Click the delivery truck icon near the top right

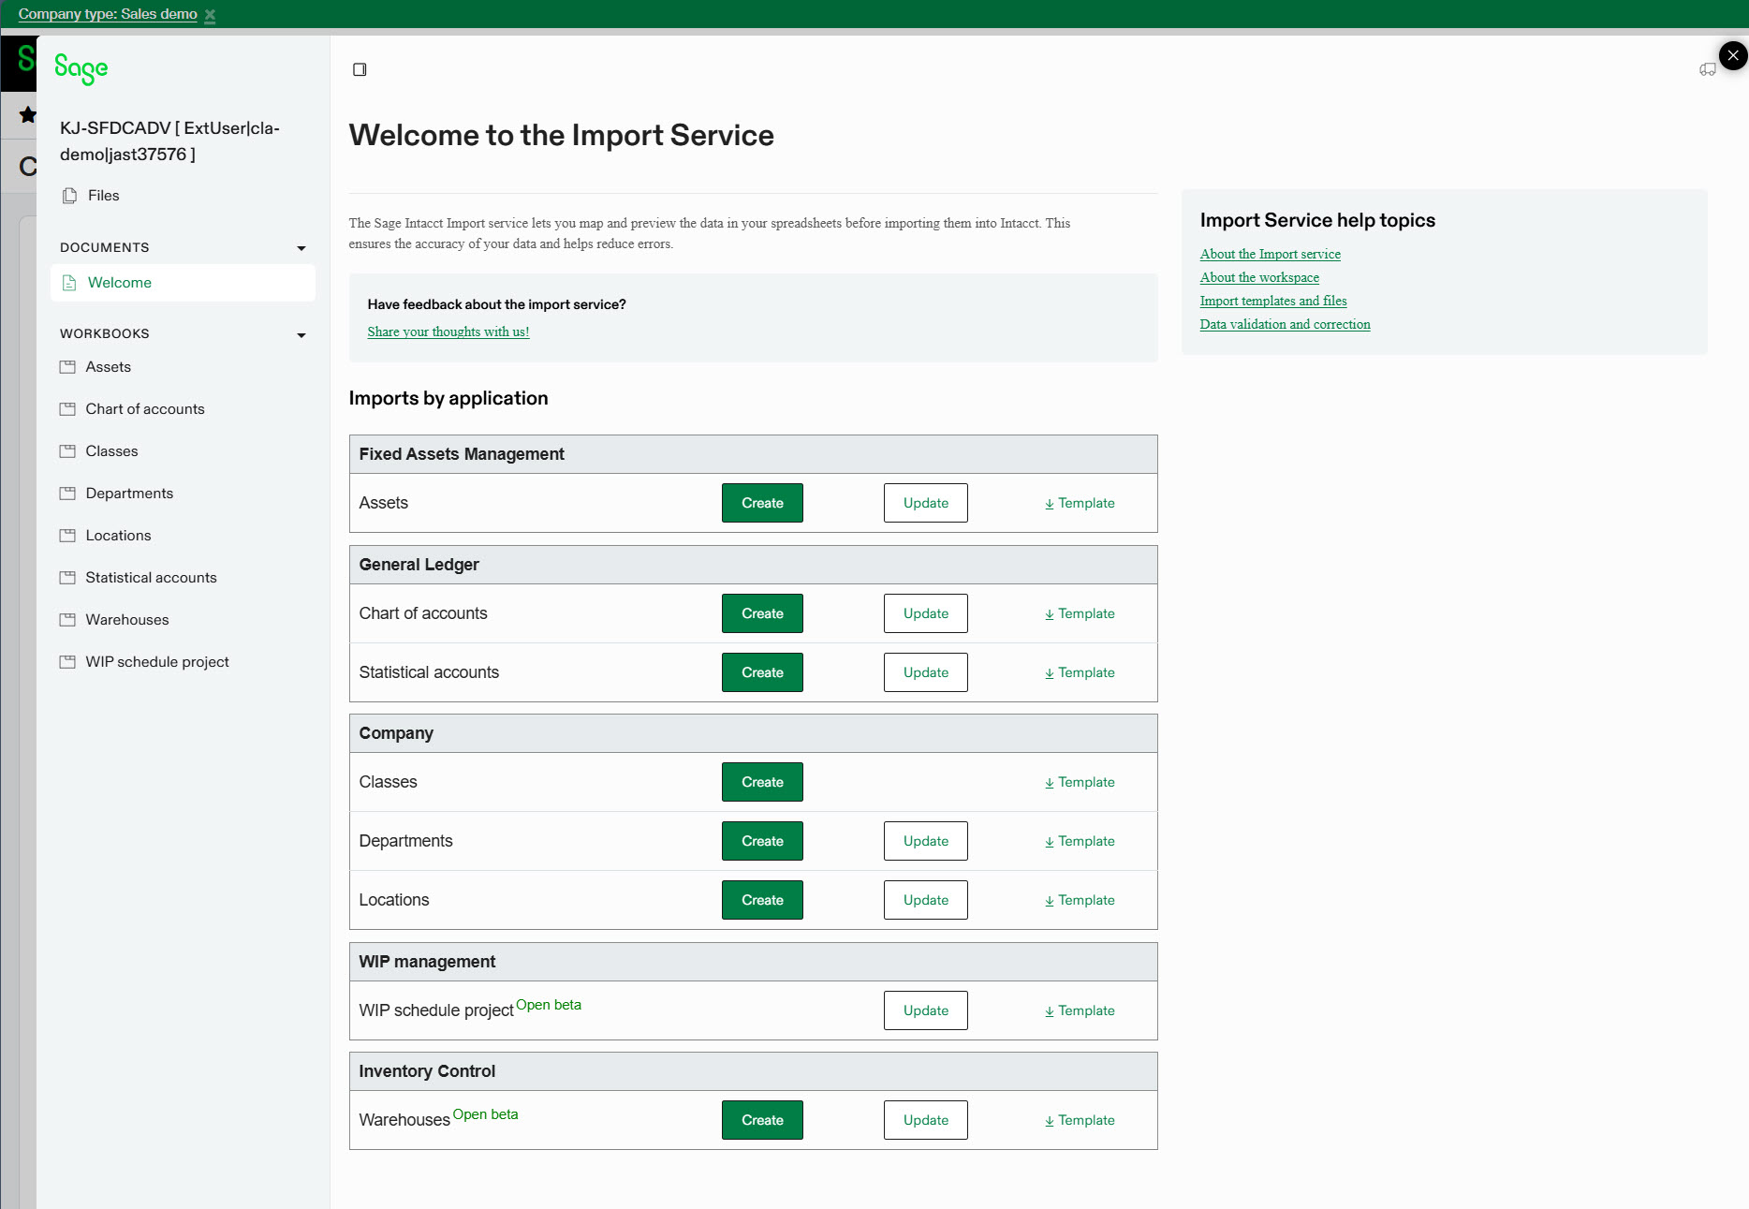click(x=1706, y=68)
